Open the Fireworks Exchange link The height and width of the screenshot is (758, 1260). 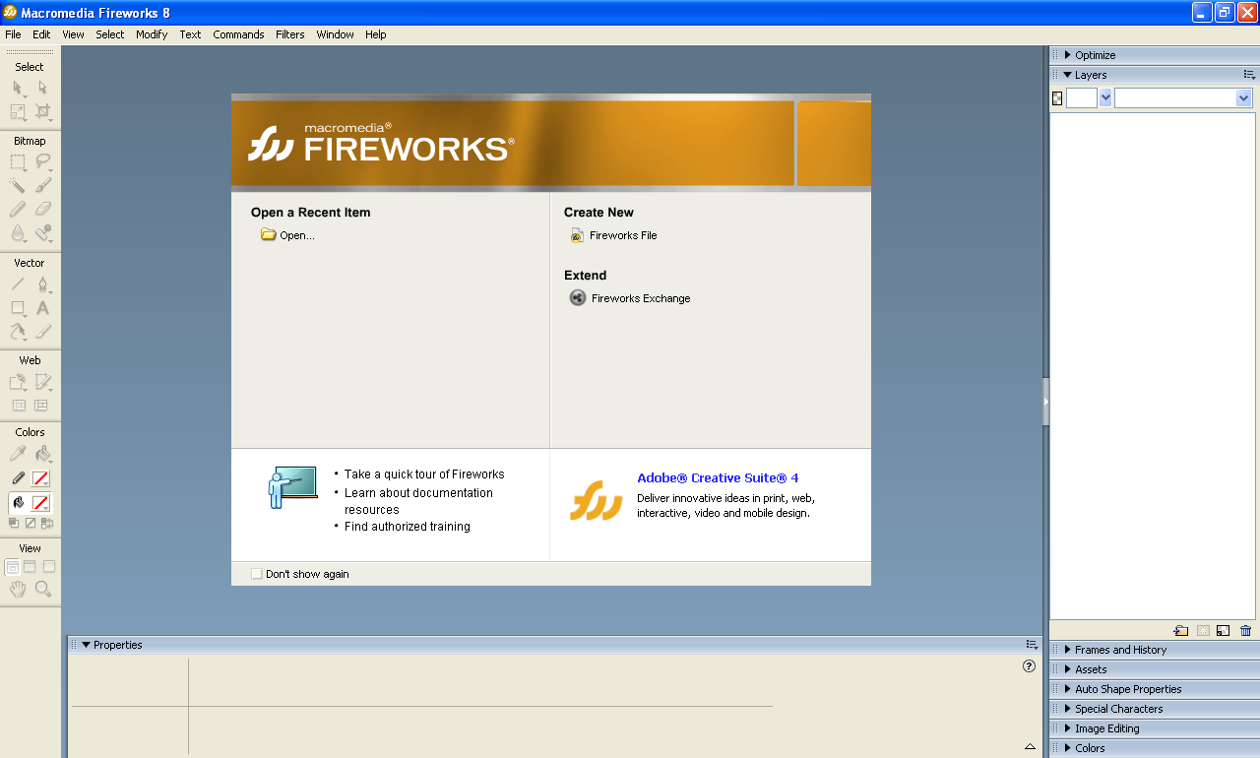click(x=630, y=298)
